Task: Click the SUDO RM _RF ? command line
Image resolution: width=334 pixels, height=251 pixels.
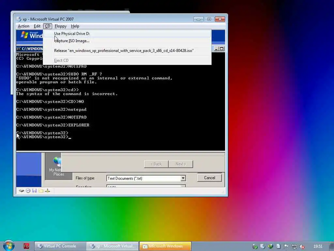Action: tap(59, 74)
